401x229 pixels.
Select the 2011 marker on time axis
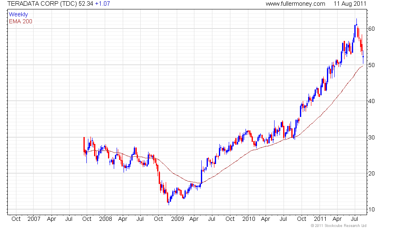[x=320, y=219]
